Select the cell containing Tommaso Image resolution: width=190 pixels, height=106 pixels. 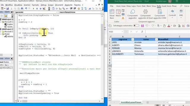[x=146, y=54]
